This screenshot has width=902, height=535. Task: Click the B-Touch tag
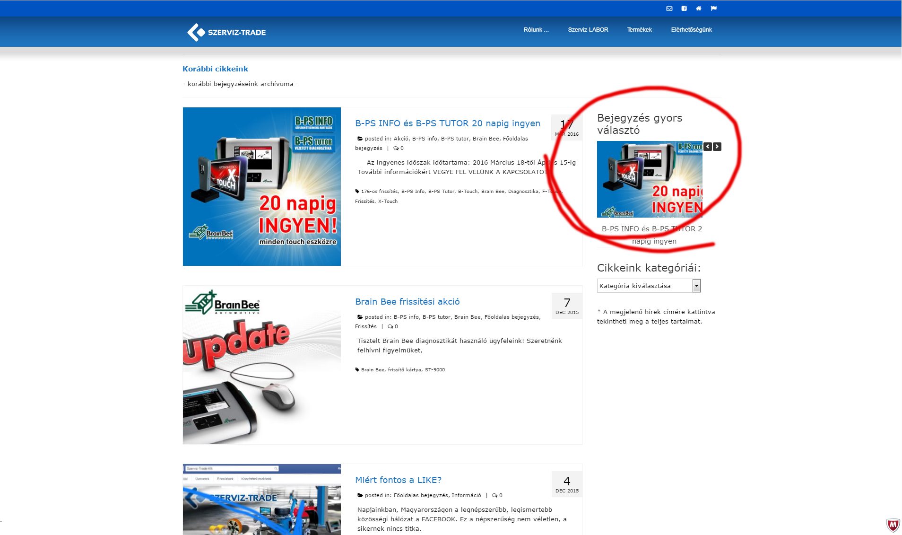click(x=468, y=192)
